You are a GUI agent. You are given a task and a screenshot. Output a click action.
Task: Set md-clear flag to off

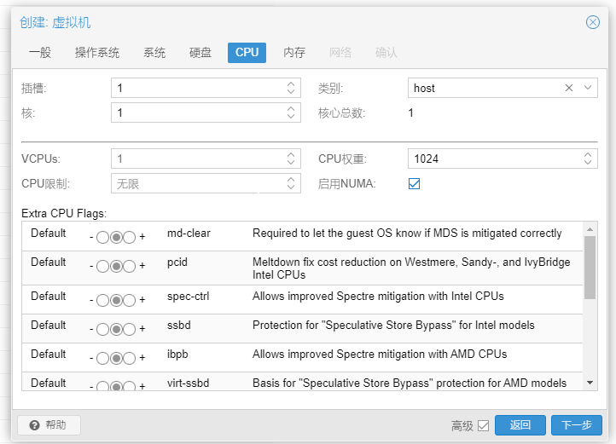tap(102, 238)
